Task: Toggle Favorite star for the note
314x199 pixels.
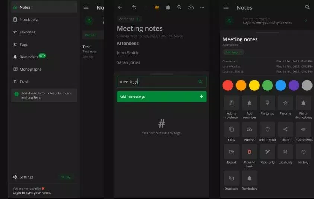Action: pos(285,103)
